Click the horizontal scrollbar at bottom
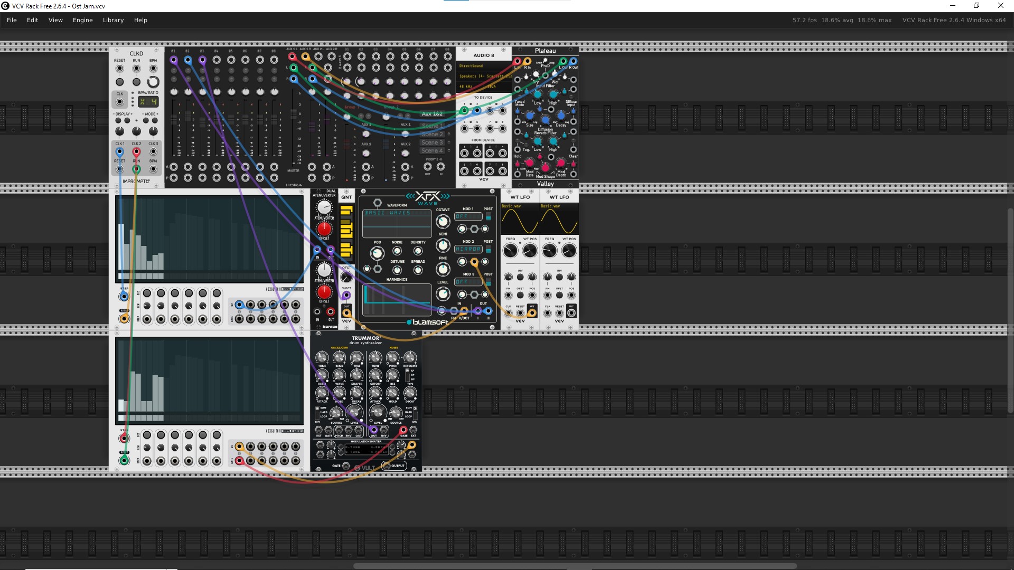The height and width of the screenshot is (570, 1014). [575, 566]
